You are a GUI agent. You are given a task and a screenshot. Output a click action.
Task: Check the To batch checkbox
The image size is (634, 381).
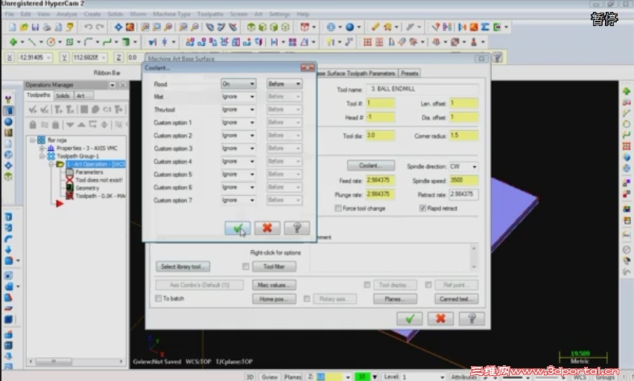(x=159, y=298)
